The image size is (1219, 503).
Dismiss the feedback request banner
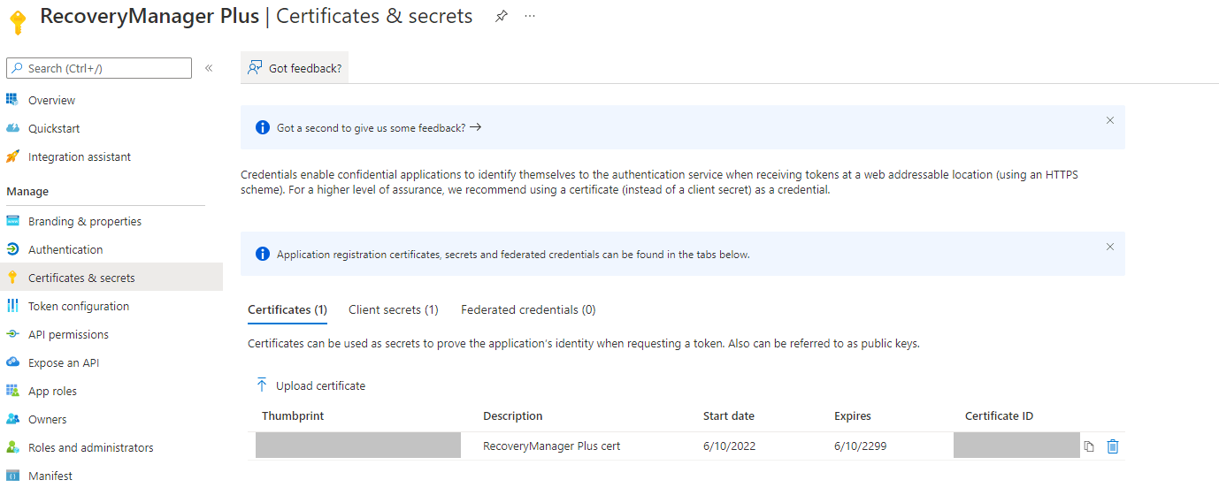pyautogui.click(x=1110, y=120)
